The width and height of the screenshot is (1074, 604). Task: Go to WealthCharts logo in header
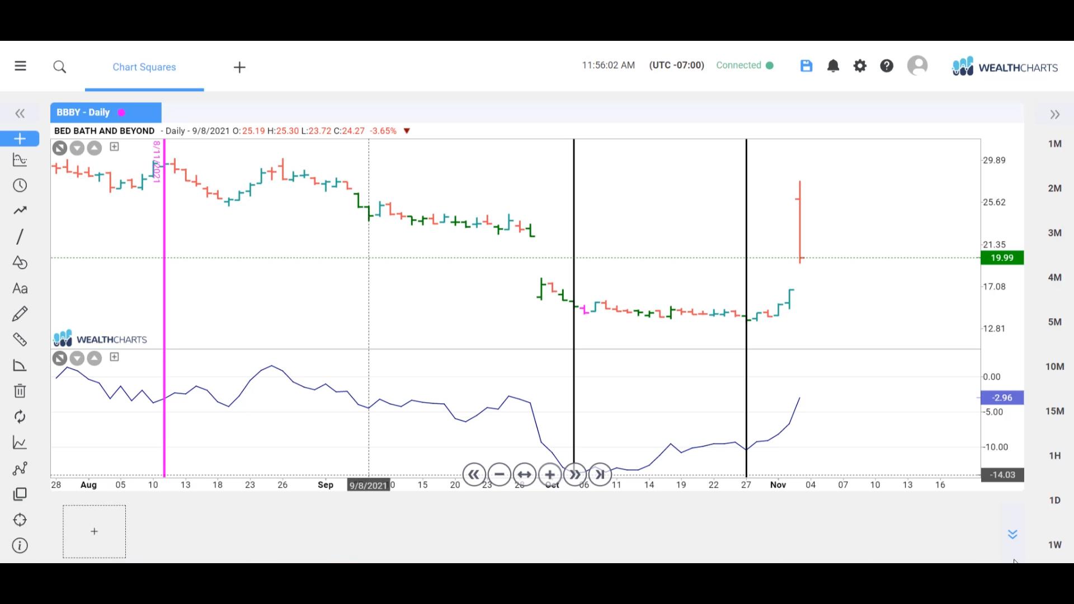1005,67
